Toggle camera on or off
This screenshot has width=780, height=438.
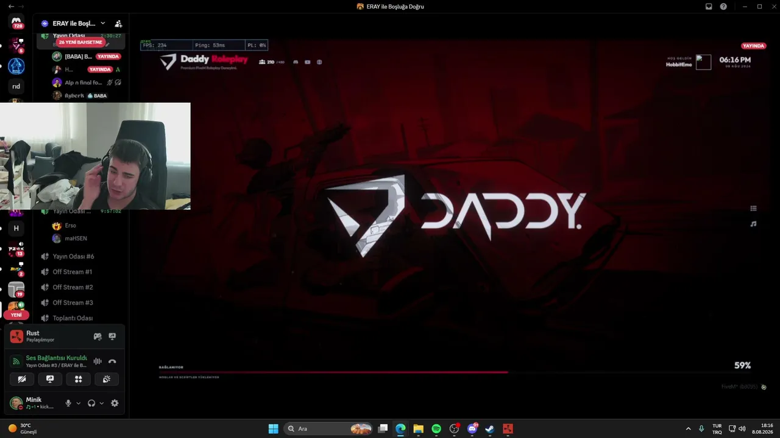[x=22, y=379]
